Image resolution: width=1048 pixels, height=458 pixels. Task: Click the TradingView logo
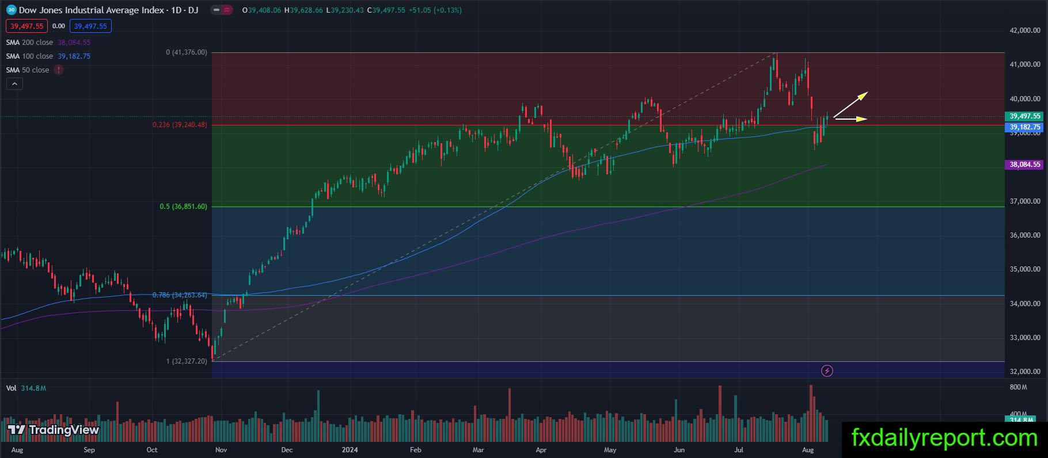[54, 430]
